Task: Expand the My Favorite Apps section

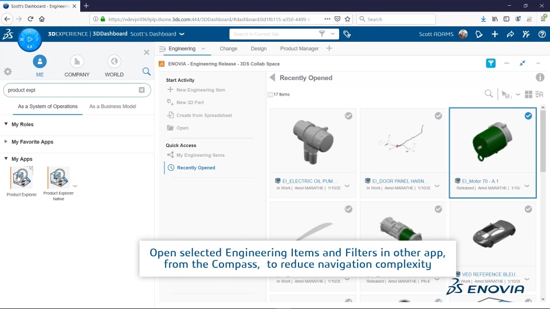Action: pyautogui.click(x=6, y=141)
